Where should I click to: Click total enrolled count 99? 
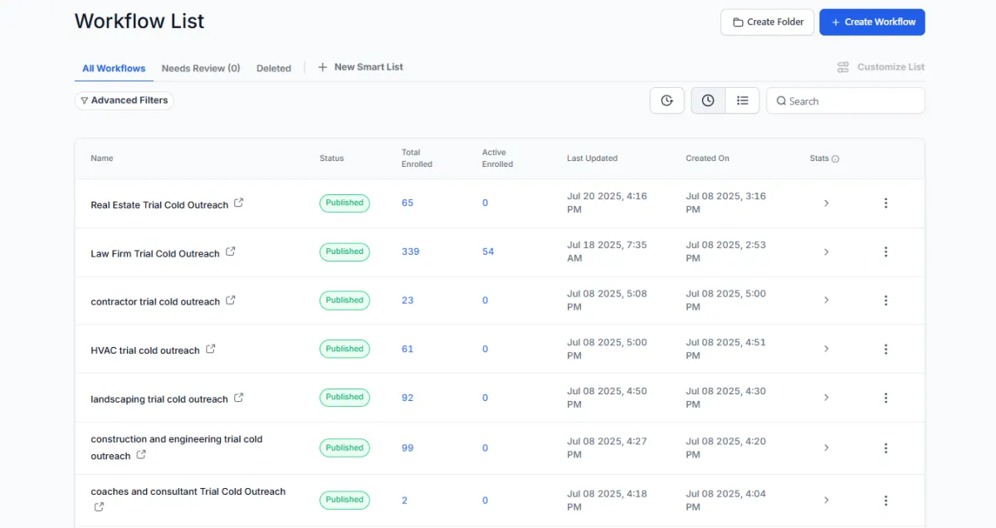[x=408, y=448]
